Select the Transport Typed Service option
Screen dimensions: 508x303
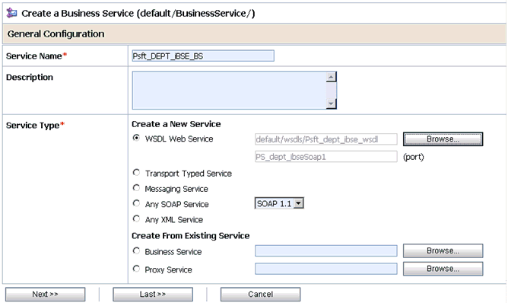pos(136,173)
